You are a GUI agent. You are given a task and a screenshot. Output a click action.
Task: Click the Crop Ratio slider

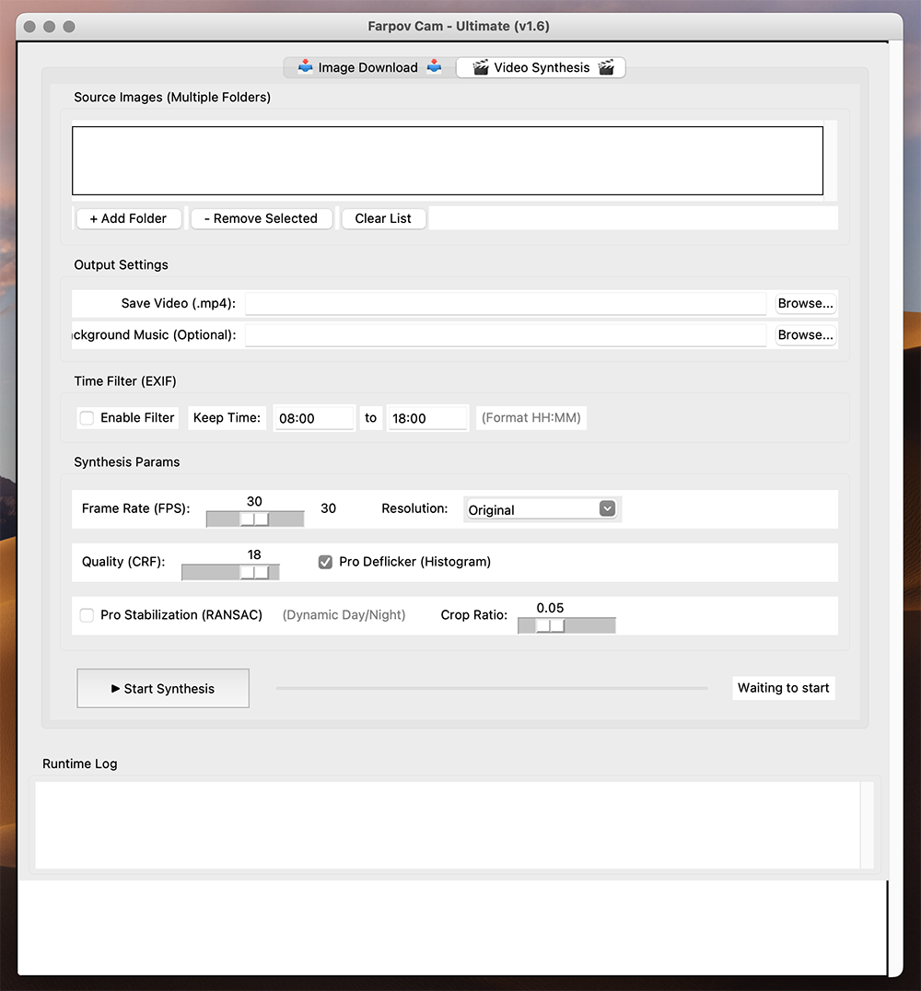551,626
